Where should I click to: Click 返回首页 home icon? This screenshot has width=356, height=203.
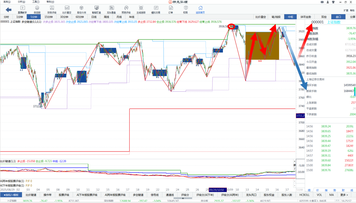coord(200,10)
